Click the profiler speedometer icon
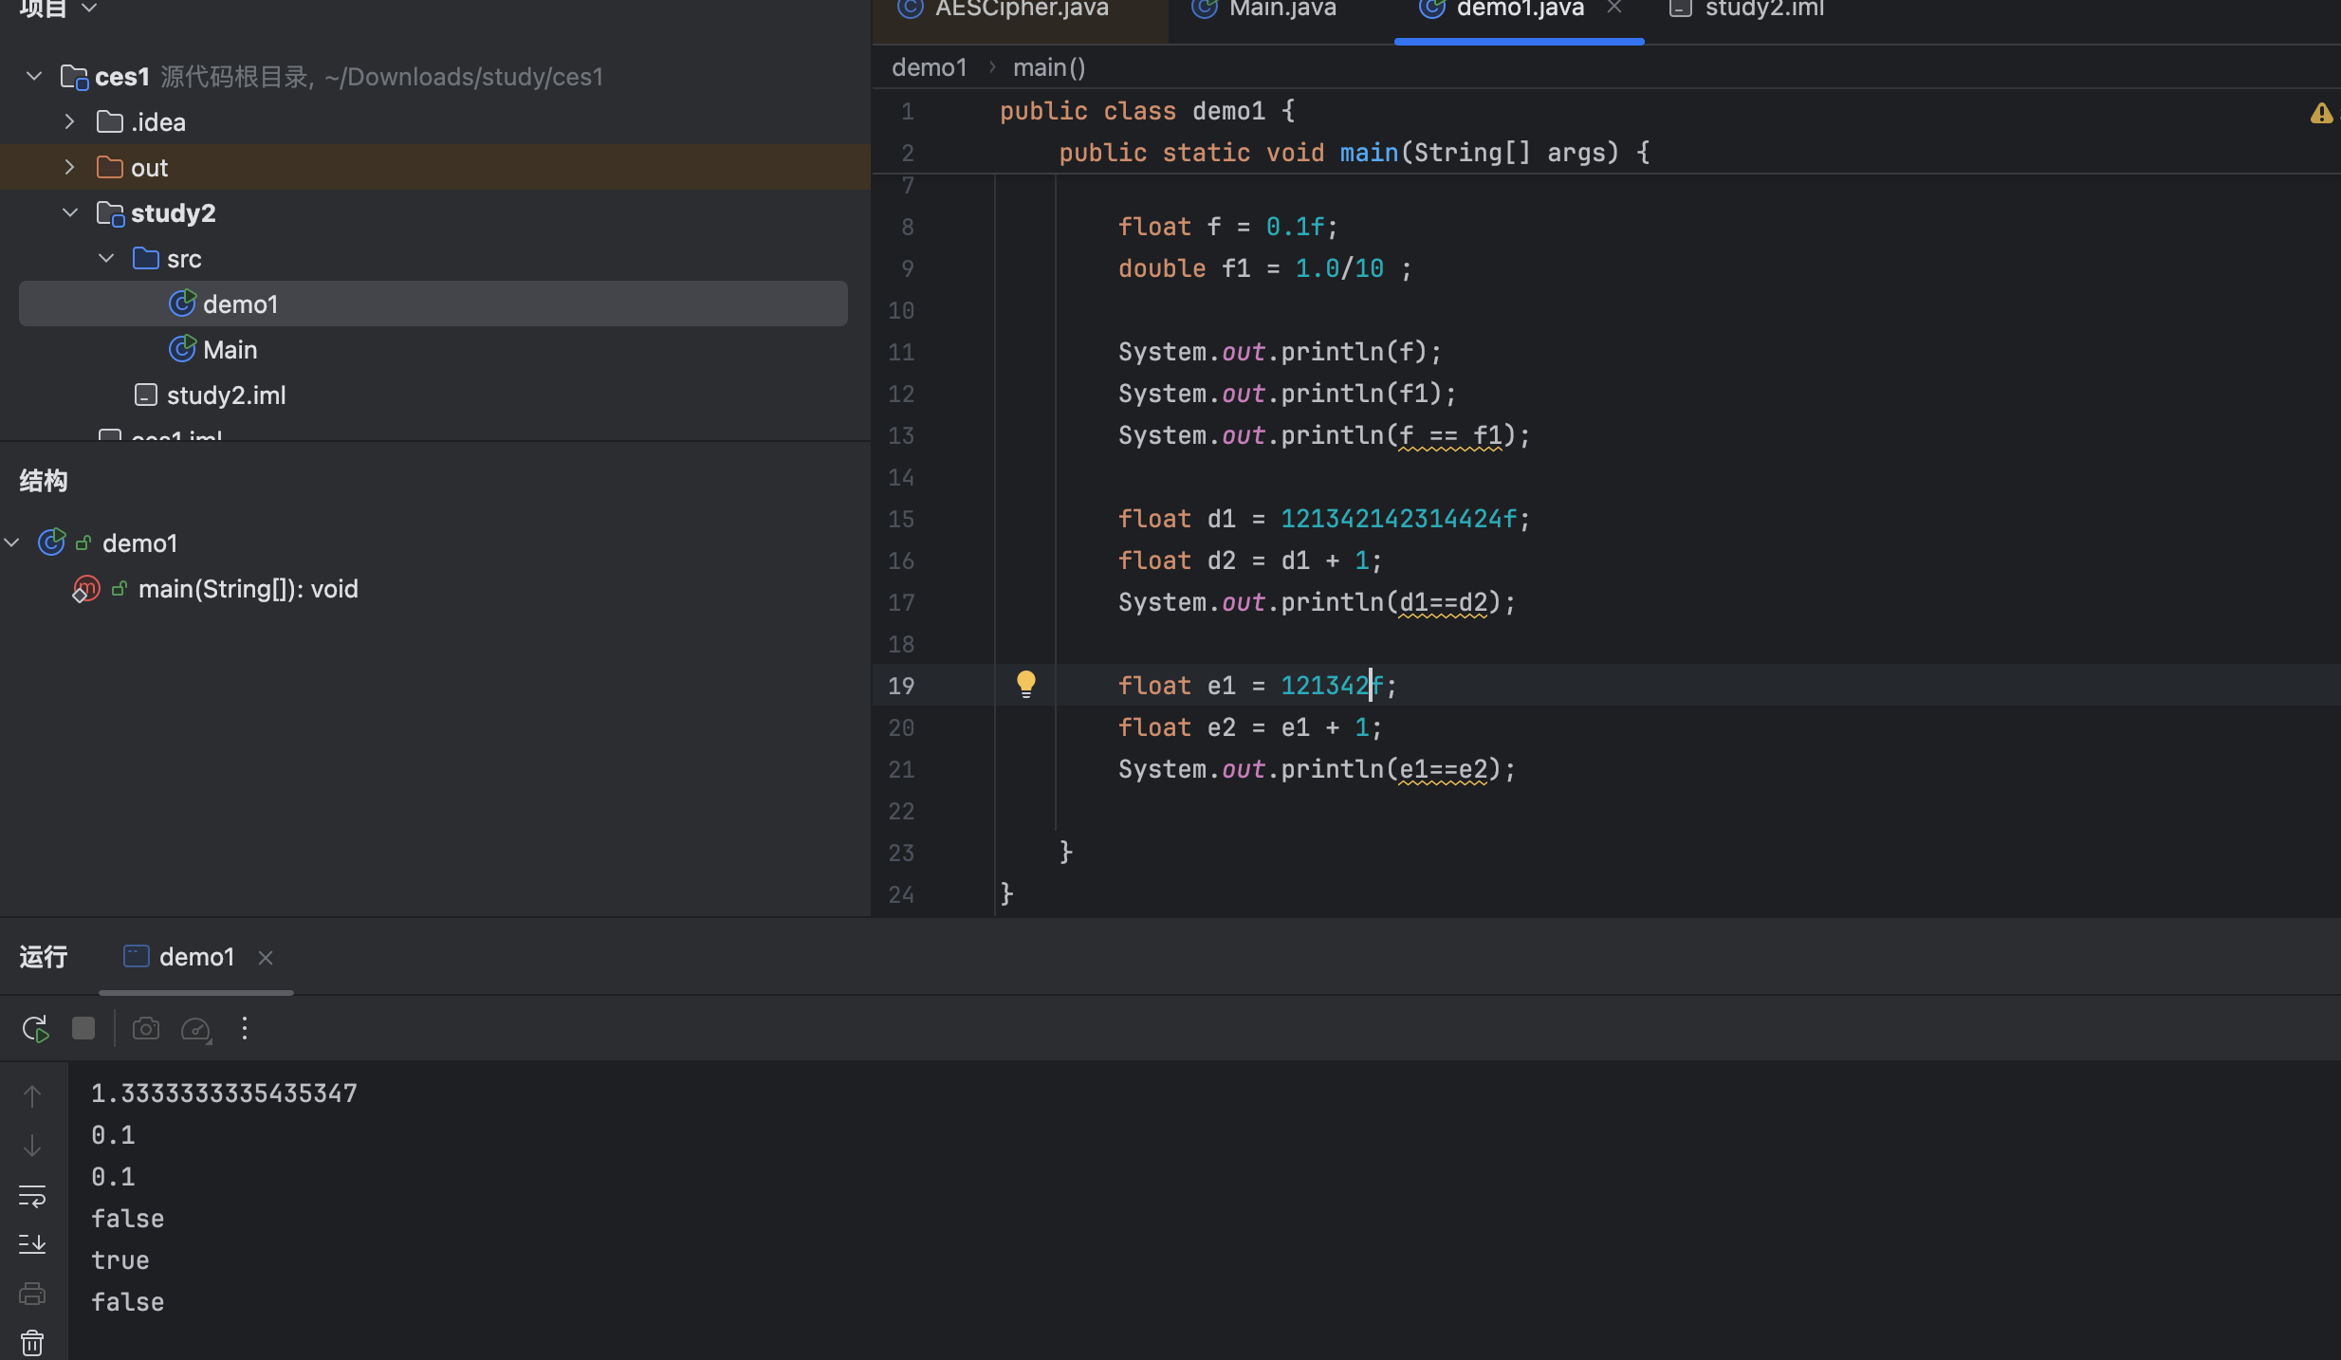The width and height of the screenshot is (2341, 1360). [195, 1029]
